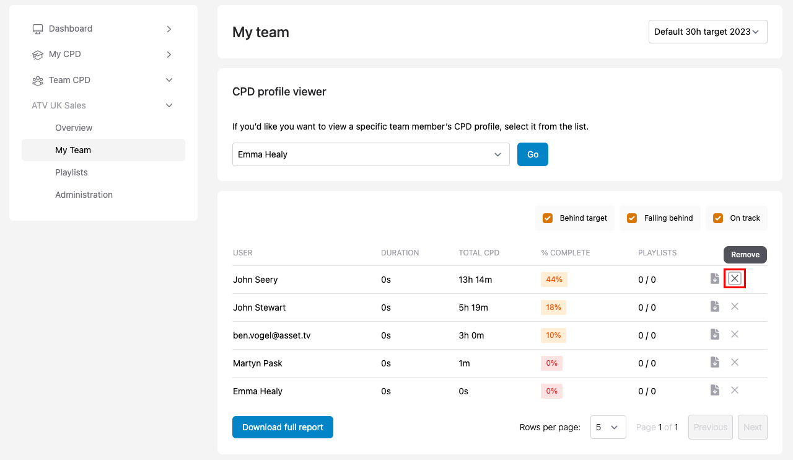Open the Dashboard using its monitor icon
This screenshot has width=793, height=460.
[x=37, y=29]
